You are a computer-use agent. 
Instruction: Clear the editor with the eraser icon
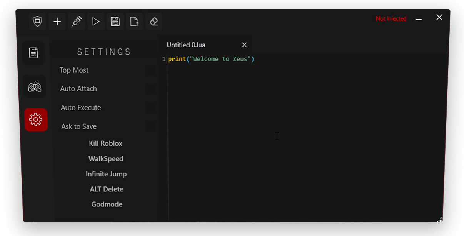[154, 22]
